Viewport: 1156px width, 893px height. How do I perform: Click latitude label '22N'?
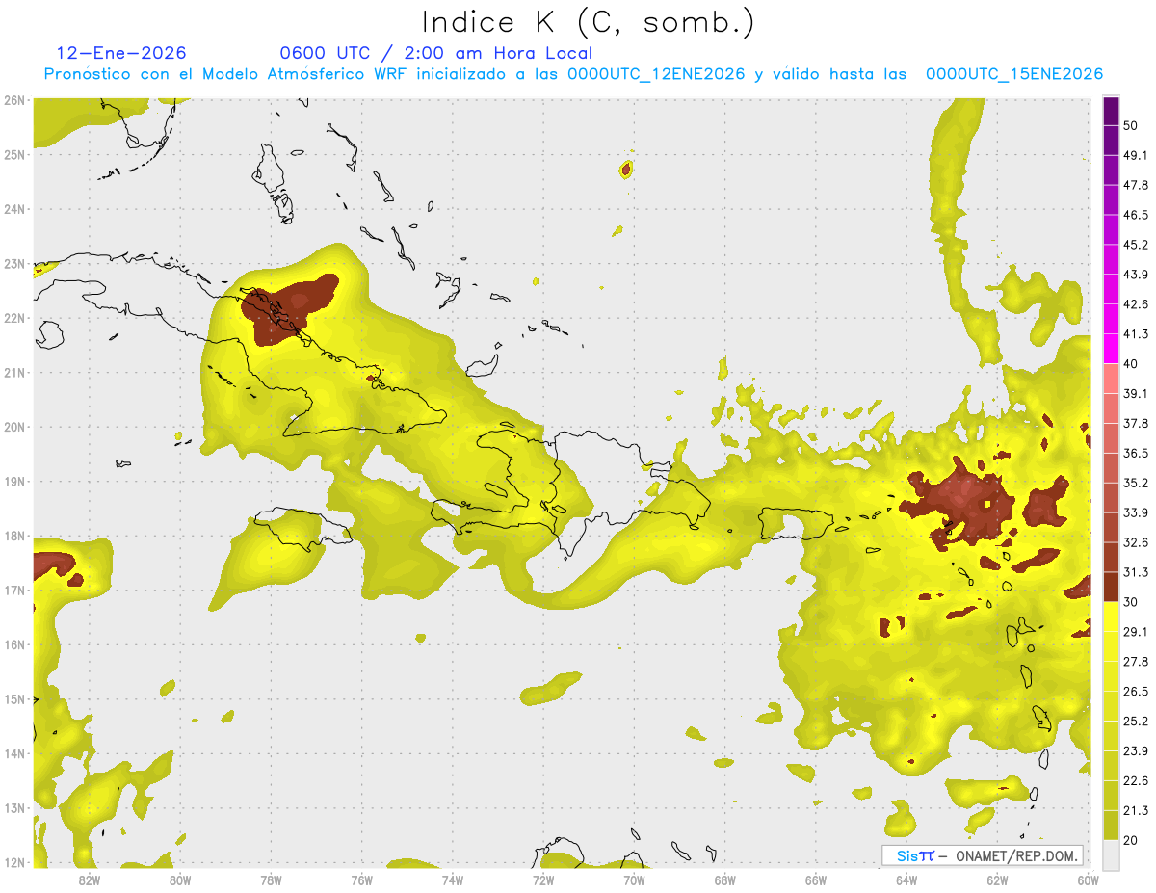pyautogui.click(x=14, y=318)
